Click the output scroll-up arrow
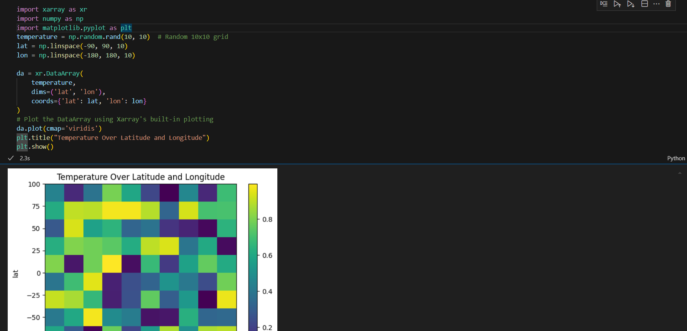The width and height of the screenshot is (687, 331). pos(680,173)
